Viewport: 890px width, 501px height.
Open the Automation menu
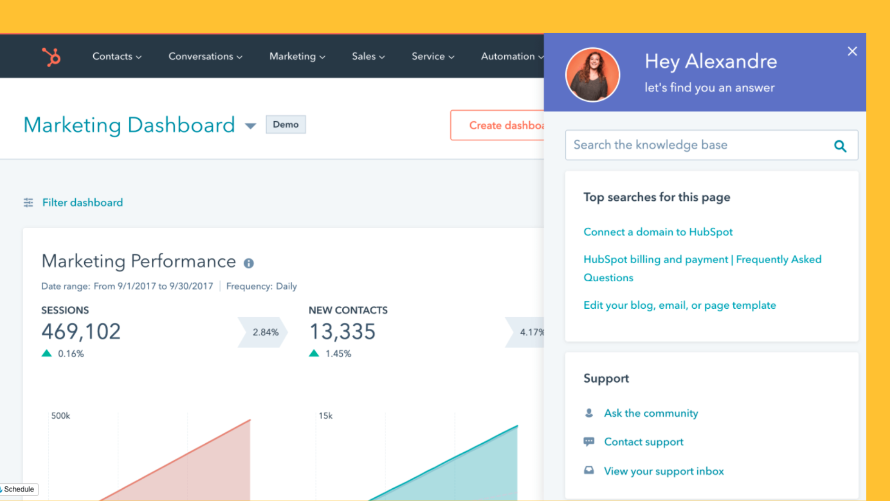coord(512,56)
